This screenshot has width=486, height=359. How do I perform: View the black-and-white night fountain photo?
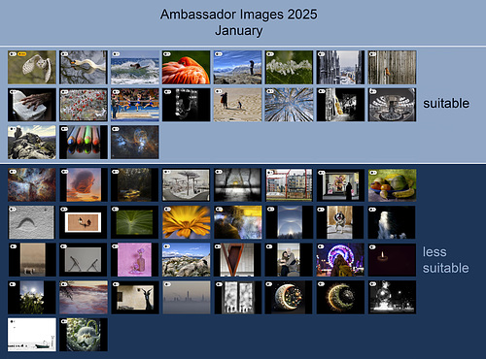coord(392,298)
